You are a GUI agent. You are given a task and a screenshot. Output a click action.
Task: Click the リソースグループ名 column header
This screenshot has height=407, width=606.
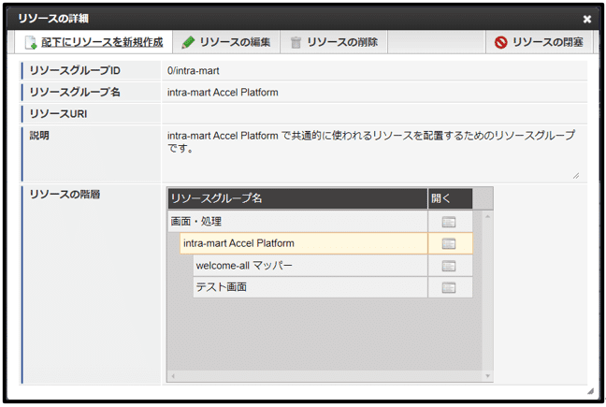coord(297,198)
